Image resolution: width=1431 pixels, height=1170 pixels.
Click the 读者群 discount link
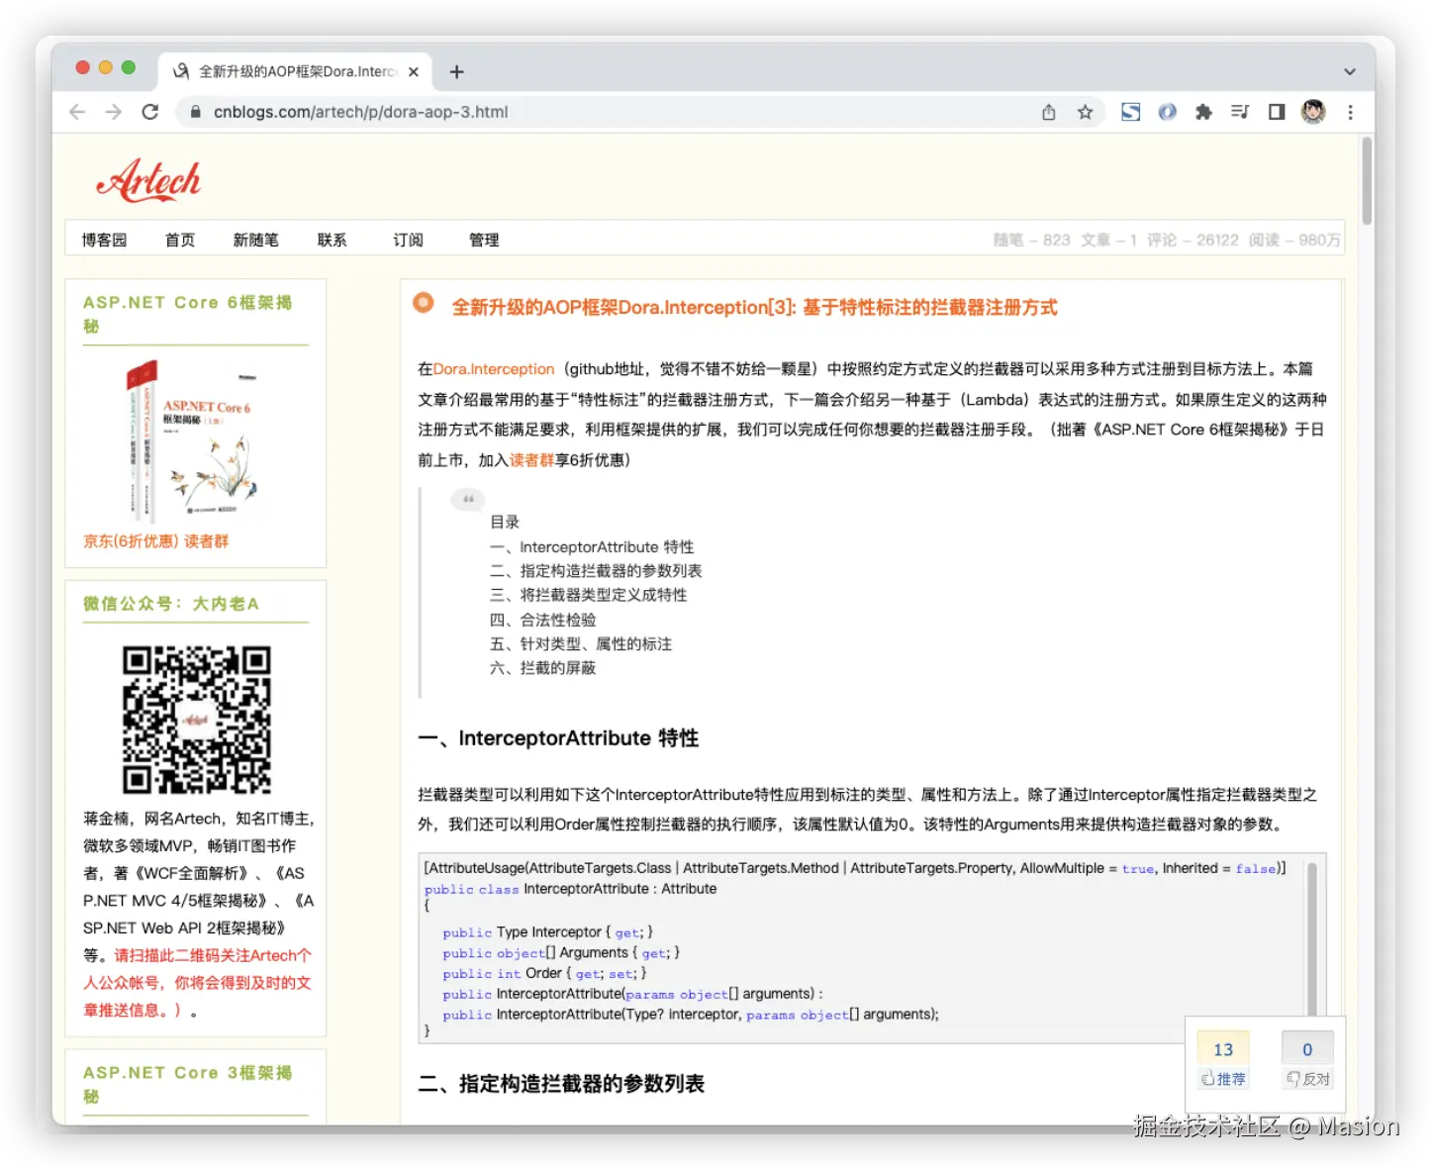tap(533, 460)
